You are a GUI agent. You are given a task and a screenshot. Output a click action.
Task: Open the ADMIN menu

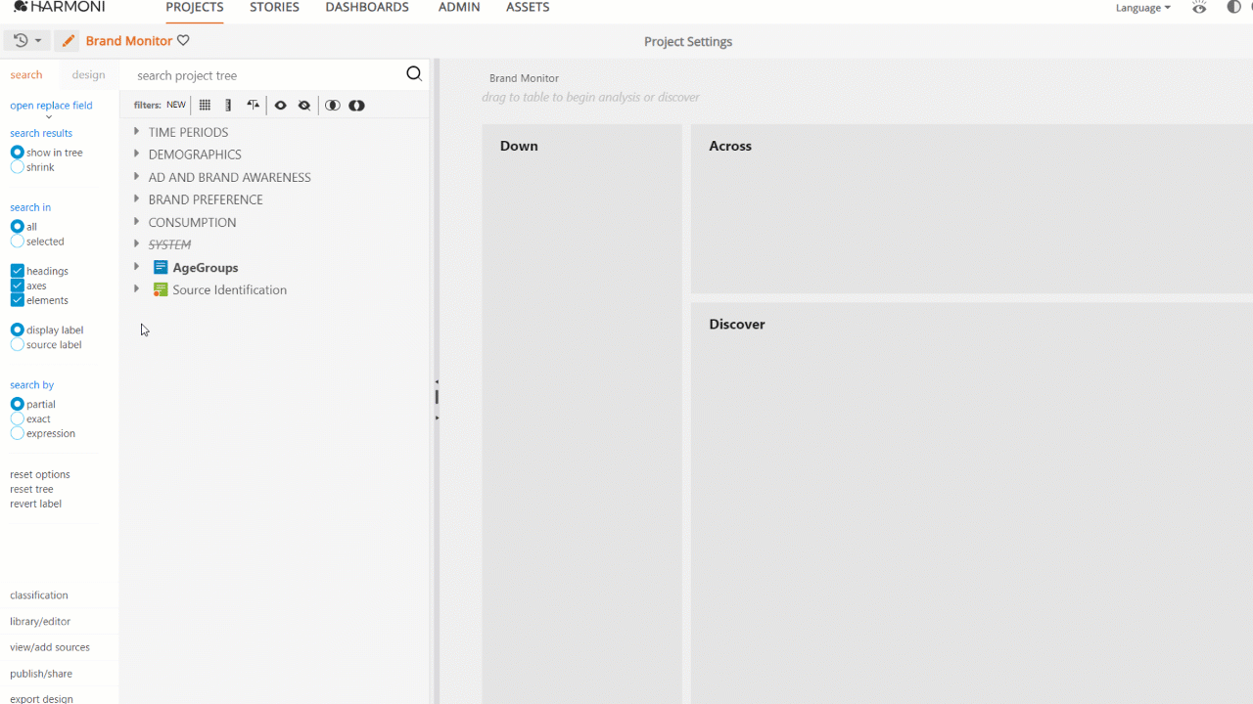tap(459, 8)
